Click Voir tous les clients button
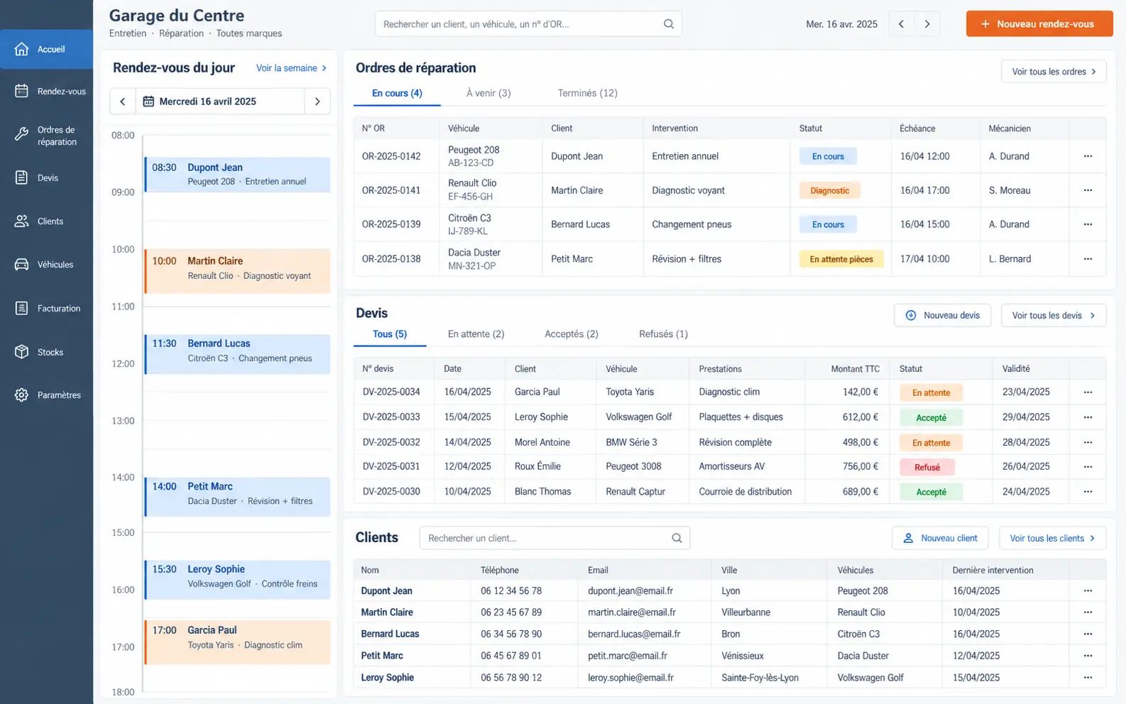This screenshot has width=1126, height=704. click(x=1052, y=538)
